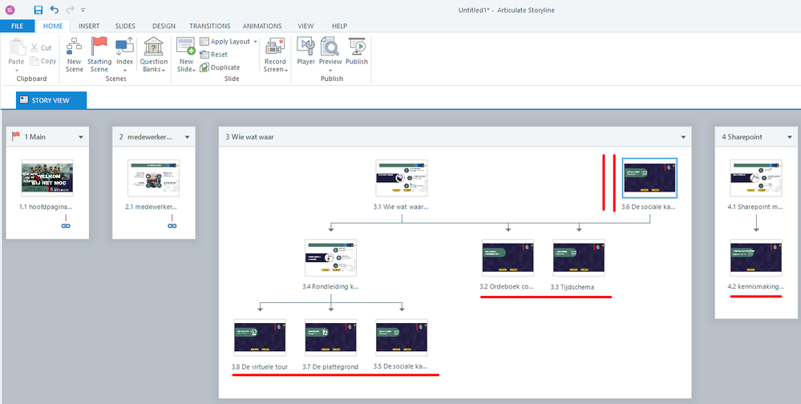
Task: Click the red flag icon on scene 1 Main
Action: pyautogui.click(x=16, y=135)
